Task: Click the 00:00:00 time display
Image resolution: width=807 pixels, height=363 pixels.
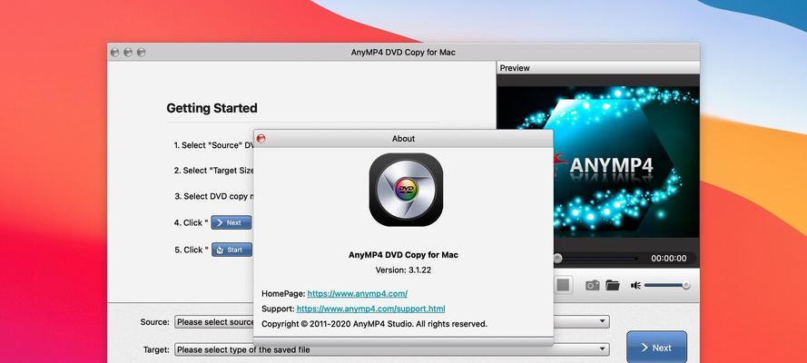Action: 668,258
